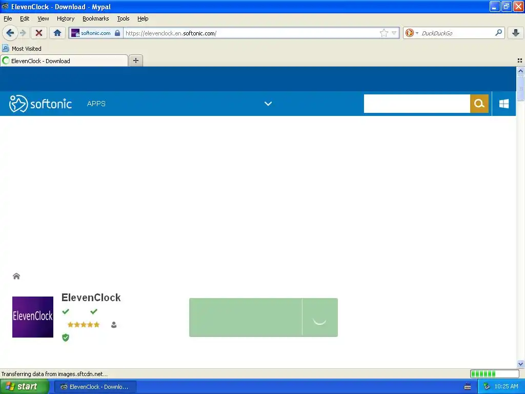The image size is (525, 394).
Task: Click the ElevenClock app thumbnail
Action: 33,317
